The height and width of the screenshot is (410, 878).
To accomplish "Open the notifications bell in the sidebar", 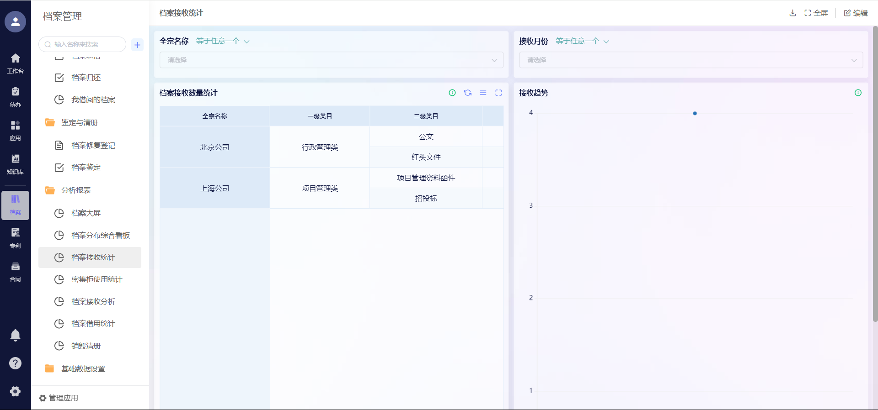I will [15, 335].
